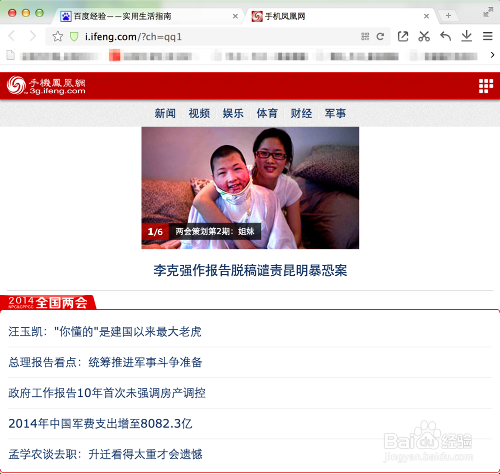The height and width of the screenshot is (474, 500).
Task: Restore recently closed tab with undo arrow
Action: tap(445, 36)
